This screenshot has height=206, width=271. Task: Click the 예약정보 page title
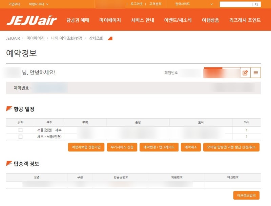coord(21,53)
